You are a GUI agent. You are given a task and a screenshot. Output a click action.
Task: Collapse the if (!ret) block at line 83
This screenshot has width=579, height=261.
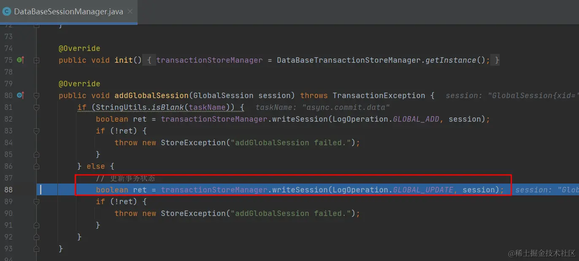pos(37,131)
